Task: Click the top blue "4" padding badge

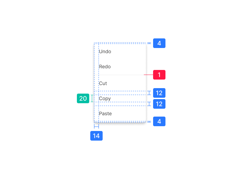Action: (159, 43)
